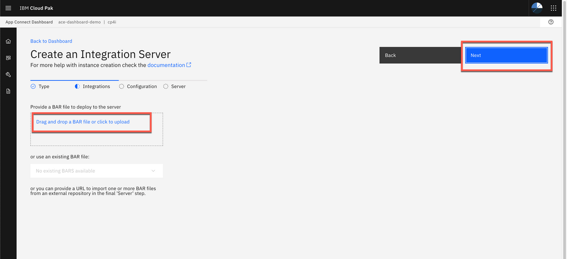Viewport: 567px width, 259px height.
Task: Click the Home icon in the sidebar
Action: click(8, 41)
